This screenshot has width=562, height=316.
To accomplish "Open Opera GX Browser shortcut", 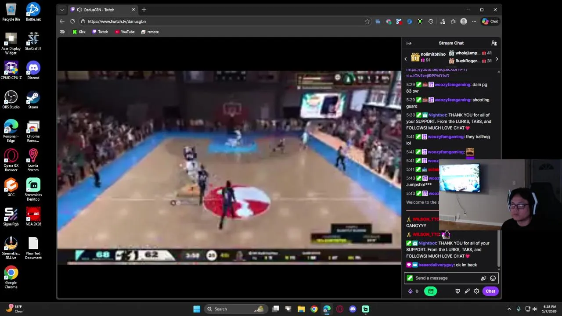I will [11, 160].
